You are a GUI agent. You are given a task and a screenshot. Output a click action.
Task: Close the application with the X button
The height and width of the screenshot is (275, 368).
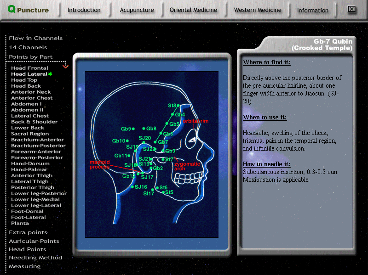[351, 9]
